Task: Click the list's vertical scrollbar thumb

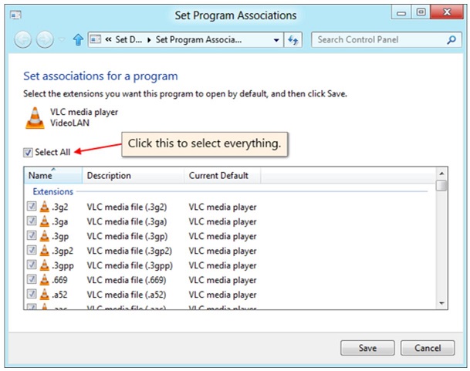Action: click(441, 185)
